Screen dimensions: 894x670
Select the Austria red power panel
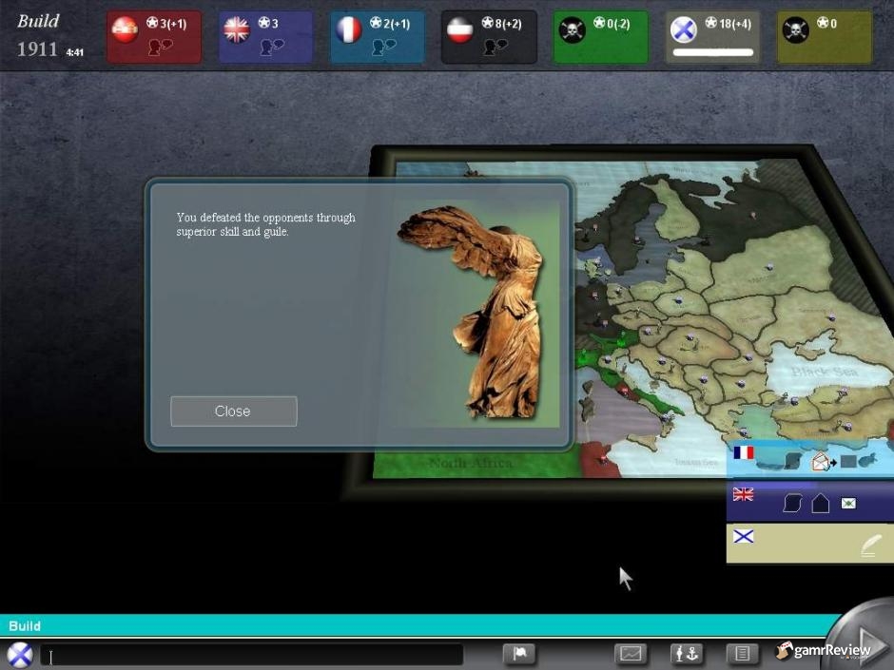point(154,36)
